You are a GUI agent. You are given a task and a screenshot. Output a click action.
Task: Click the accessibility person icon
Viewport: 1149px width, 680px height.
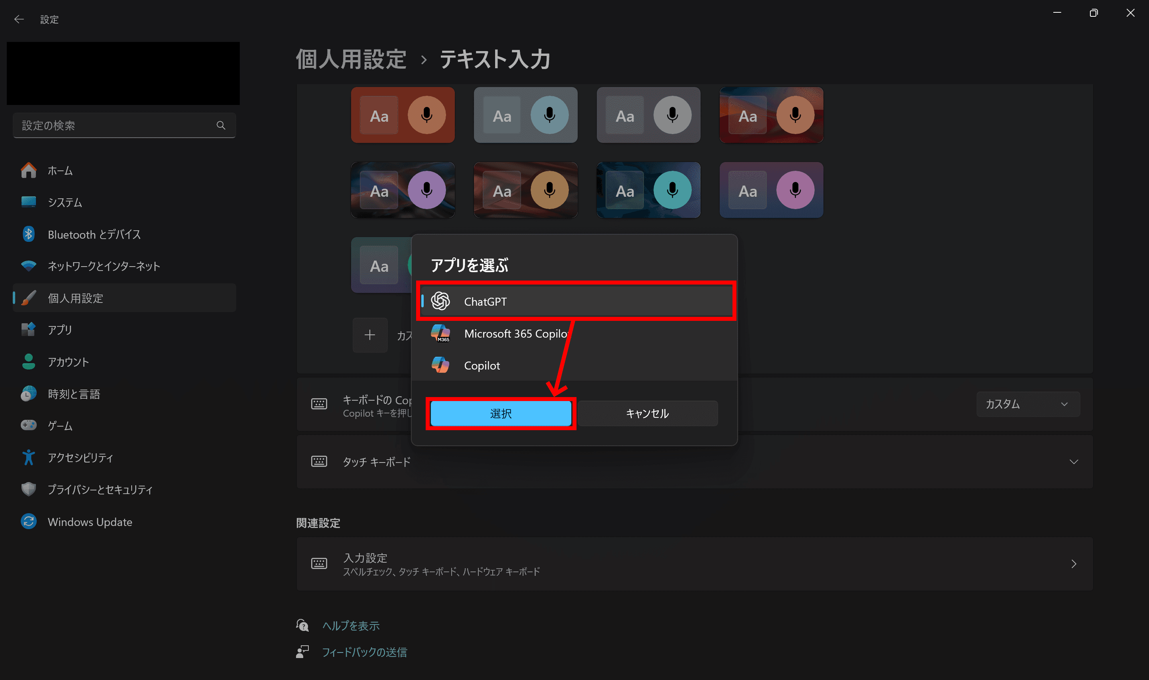(x=28, y=457)
